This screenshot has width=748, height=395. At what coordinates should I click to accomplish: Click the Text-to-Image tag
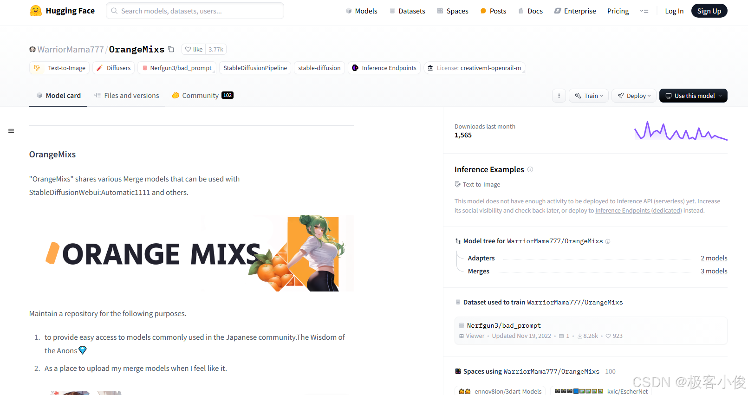(59, 68)
